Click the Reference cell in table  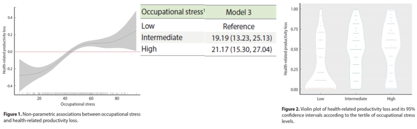point(239,26)
